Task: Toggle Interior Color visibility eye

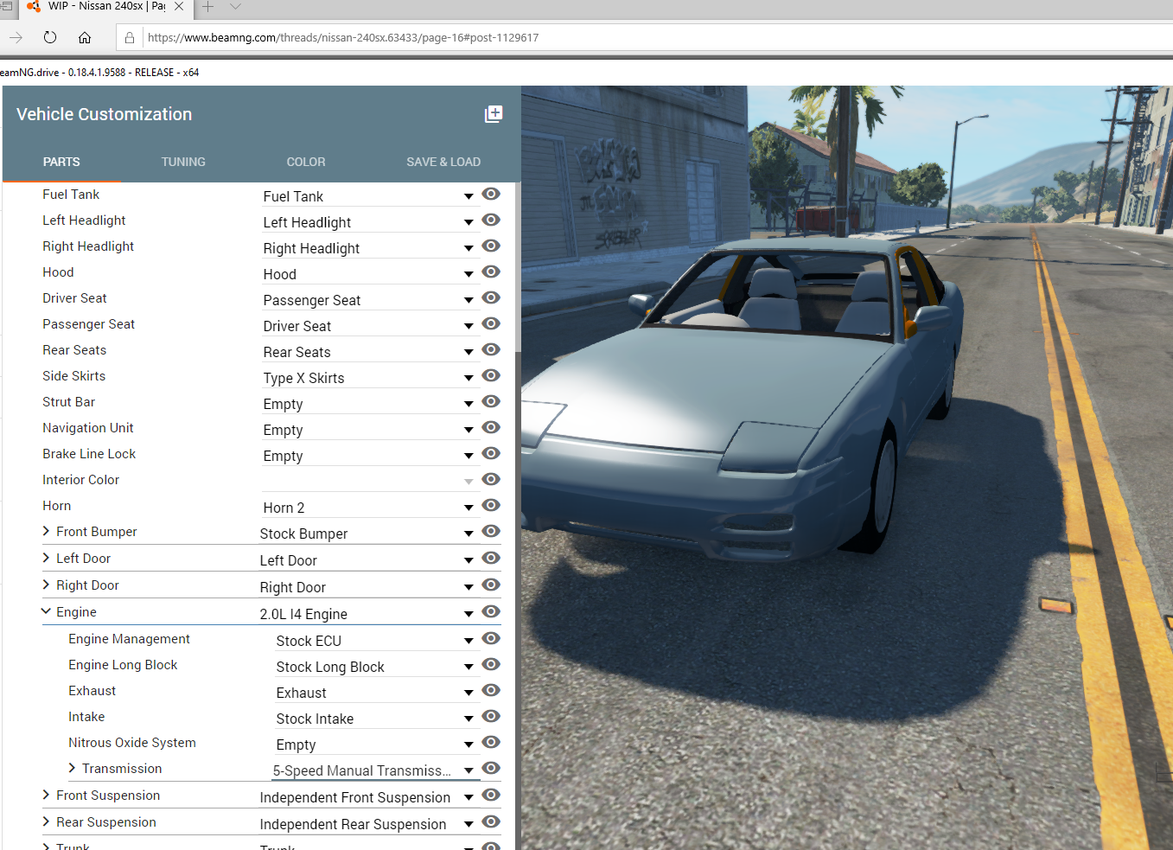Action: click(491, 480)
